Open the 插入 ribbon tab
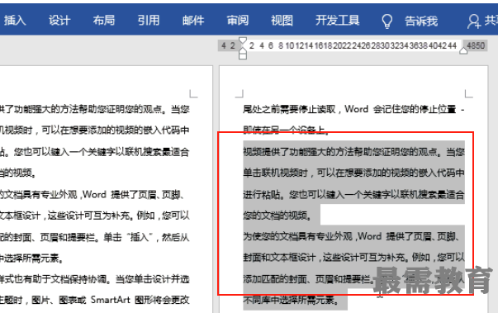The height and width of the screenshot is (313, 498). 15,21
